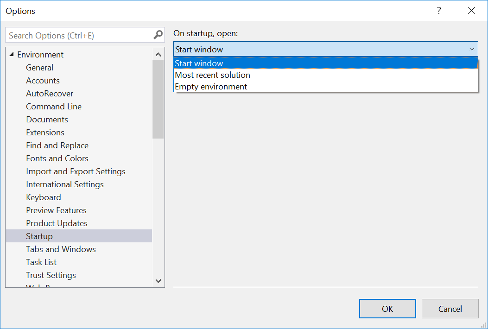Open Fonts and Colors settings

click(x=57, y=158)
